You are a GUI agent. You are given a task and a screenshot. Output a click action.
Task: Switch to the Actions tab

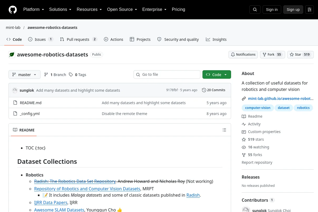click(x=113, y=39)
